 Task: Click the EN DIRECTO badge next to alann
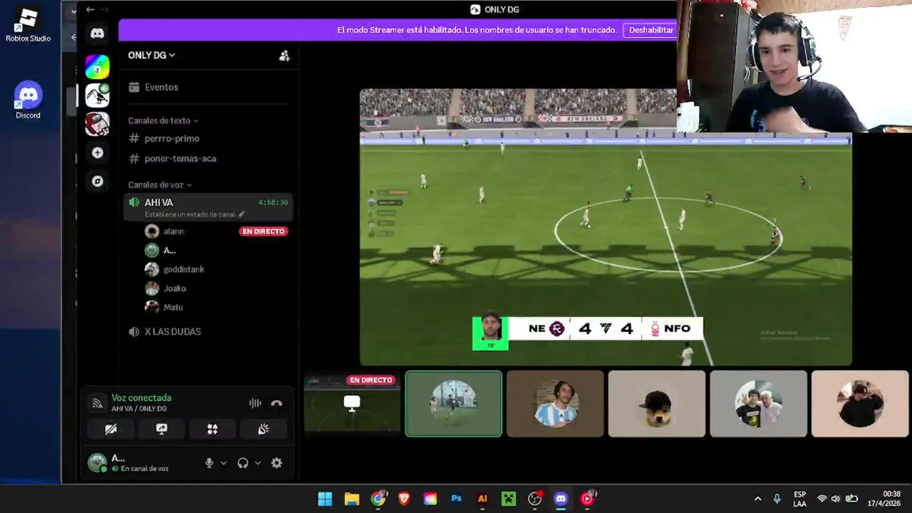(264, 232)
